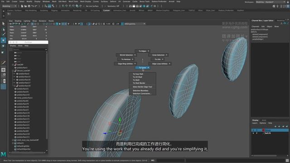
Task: Open the Modeling menu set dropdown
Action: click(x=9, y=6)
